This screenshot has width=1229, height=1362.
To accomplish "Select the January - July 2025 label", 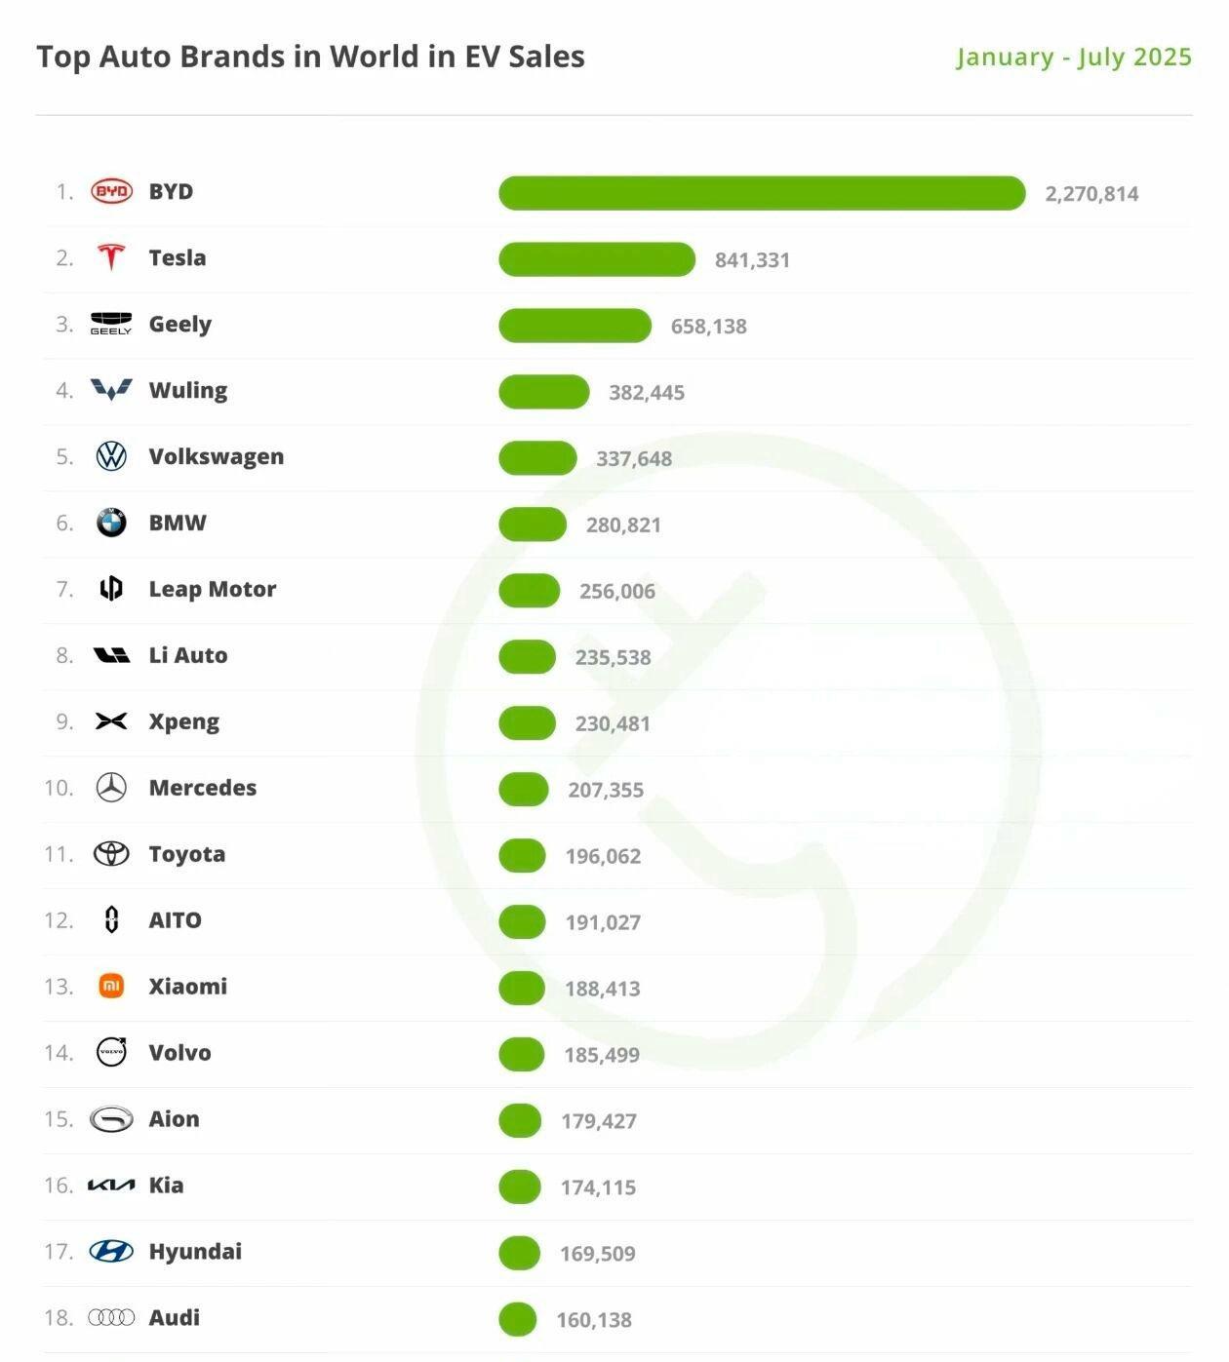I will click(x=1074, y=57).
